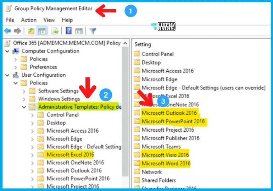Collapse the Computer Configuration node
273x191 pixels.
[7, 51]
